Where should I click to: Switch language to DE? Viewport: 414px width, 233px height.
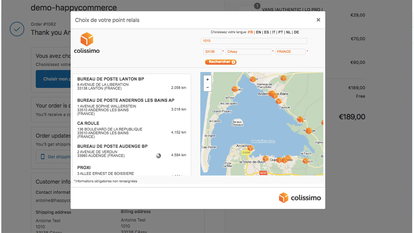297,32
